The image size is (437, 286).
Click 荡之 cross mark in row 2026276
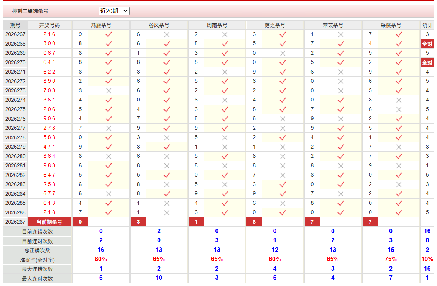coord(283,119)
